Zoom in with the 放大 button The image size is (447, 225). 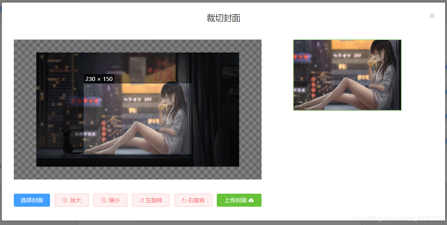coord(72,200)
